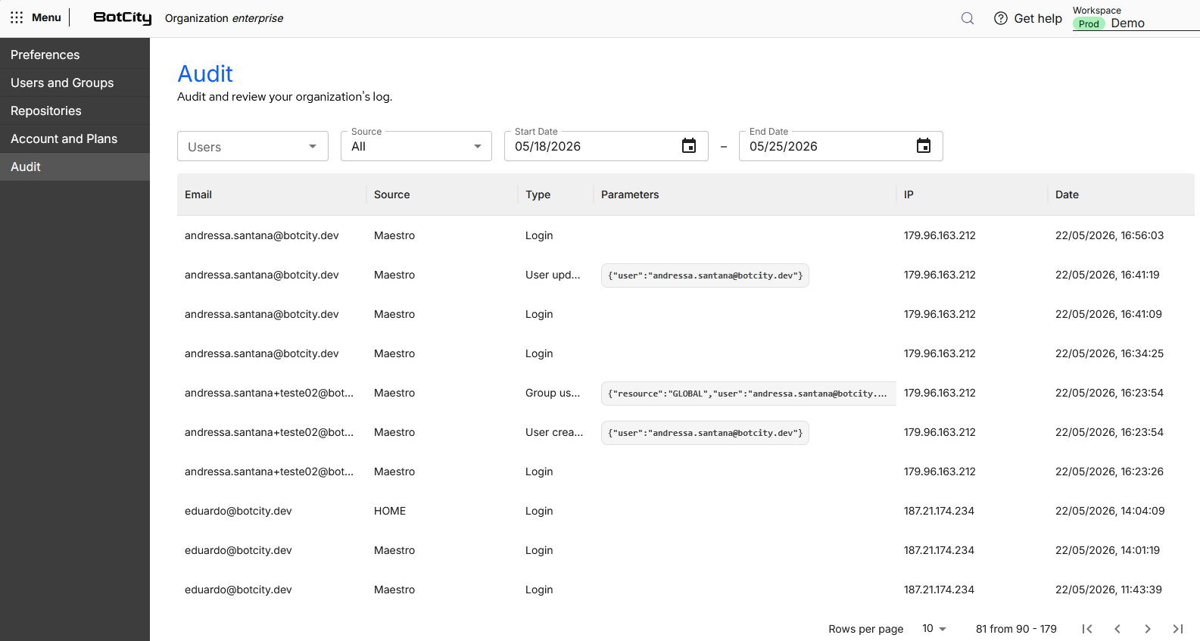Screen dimensions: 1200x641
Task: Sort by the Source column header
Action: tap(392, 194)
